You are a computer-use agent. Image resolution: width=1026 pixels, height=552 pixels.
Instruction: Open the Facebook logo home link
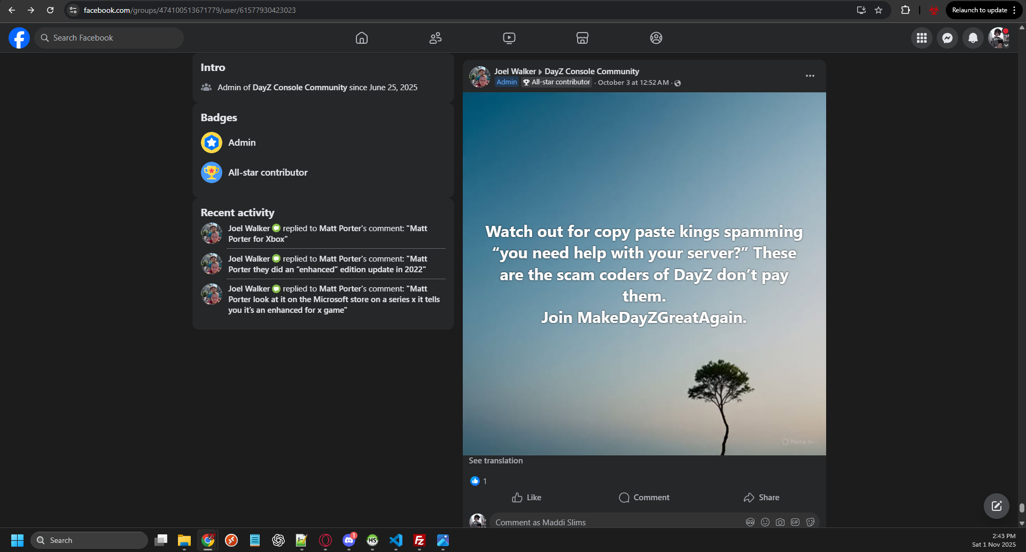pyautogui.click(x=19, y=38)
